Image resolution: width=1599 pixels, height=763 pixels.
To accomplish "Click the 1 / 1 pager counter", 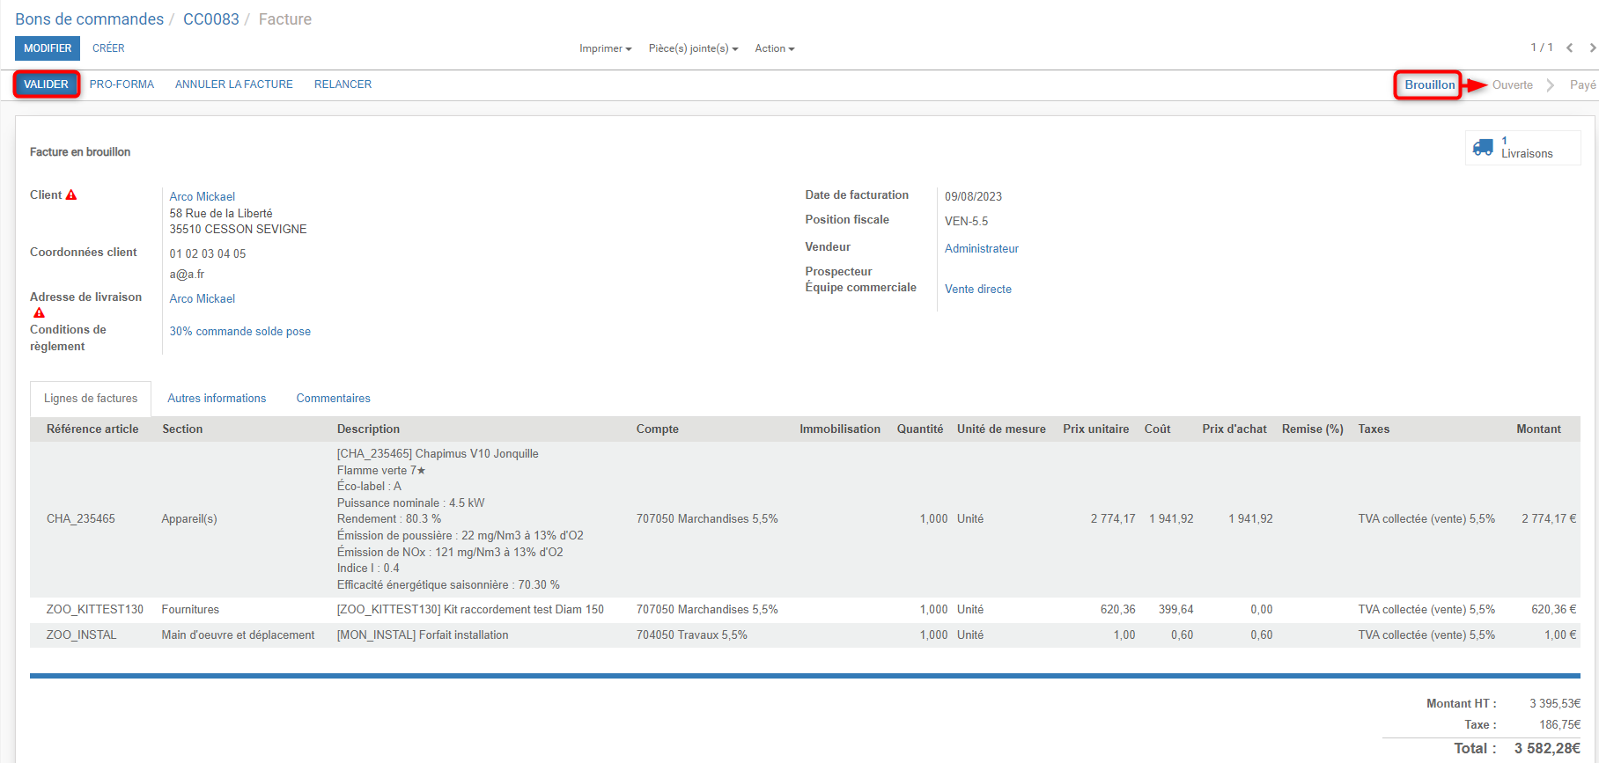I will (1541, 48).
